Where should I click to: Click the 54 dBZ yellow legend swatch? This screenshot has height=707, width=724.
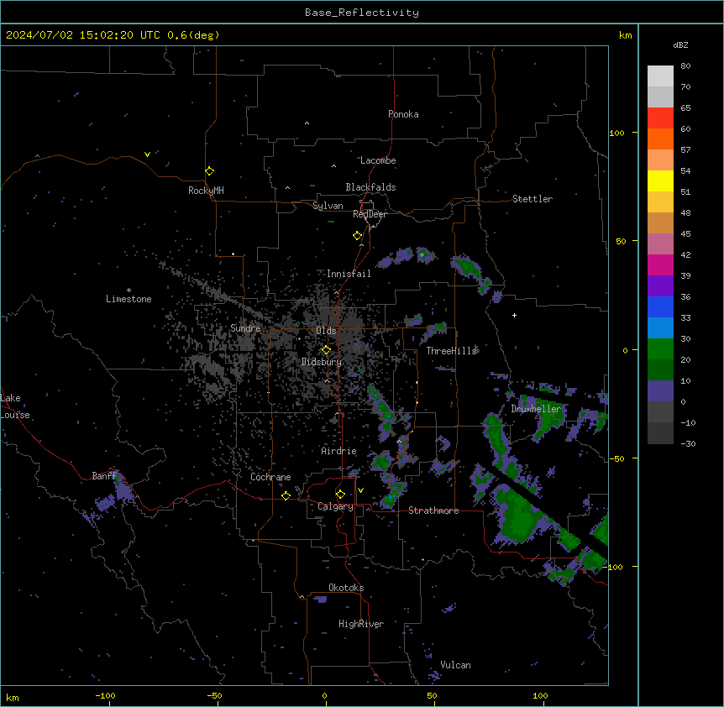[660, 181]
